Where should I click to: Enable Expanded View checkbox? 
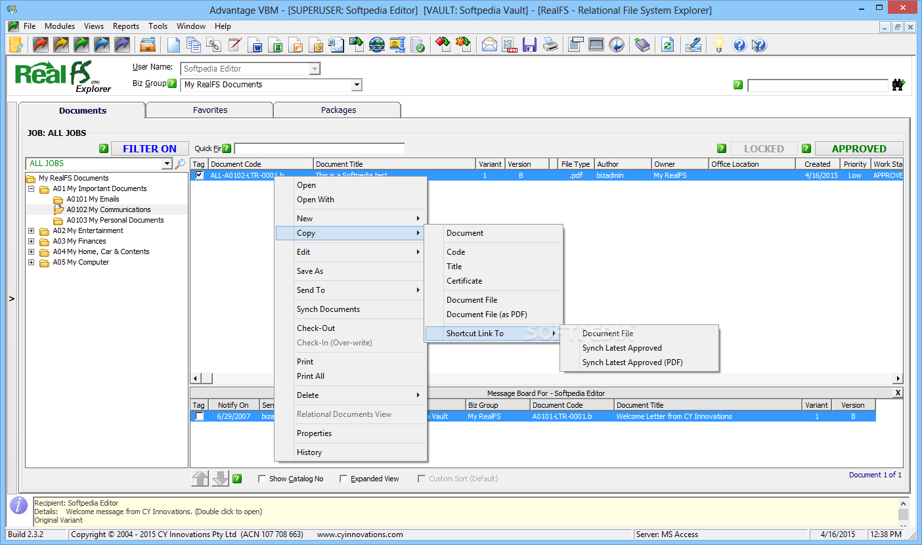tap(343, 479)
